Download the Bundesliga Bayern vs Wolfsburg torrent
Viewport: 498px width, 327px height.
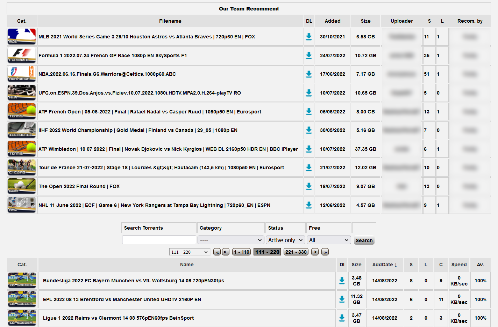(x=342, y=281)
